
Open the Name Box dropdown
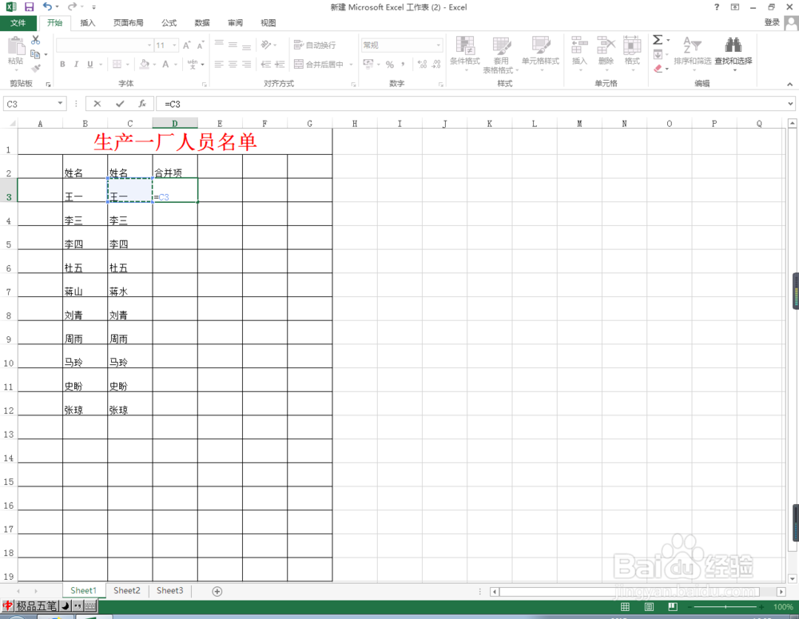60,103
